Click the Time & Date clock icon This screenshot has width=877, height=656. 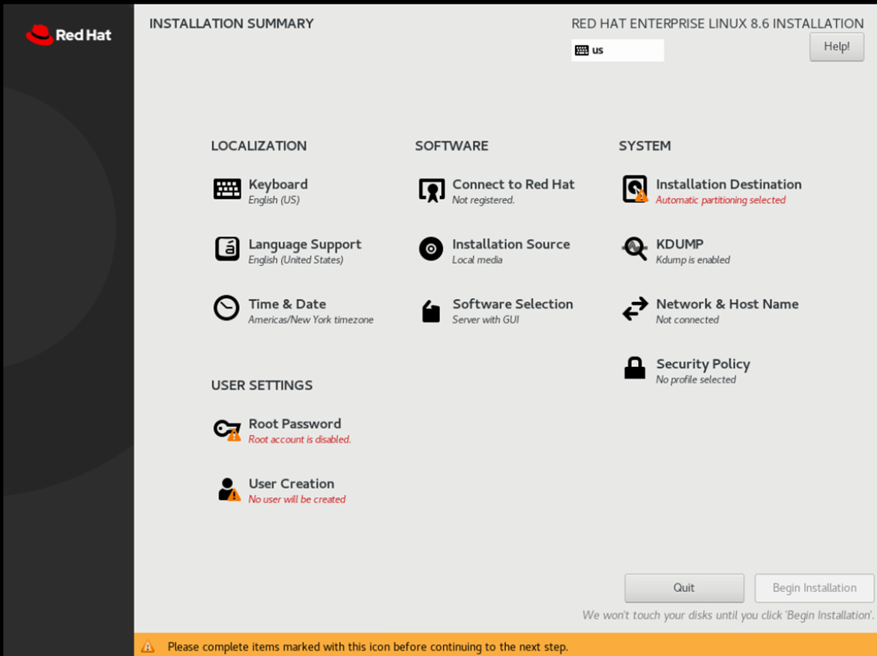(226, 308)
